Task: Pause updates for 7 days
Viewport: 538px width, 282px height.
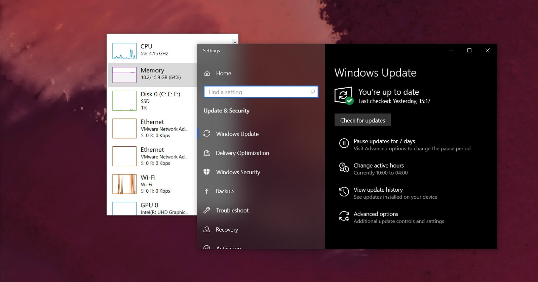Action: [x=384, y=141]
